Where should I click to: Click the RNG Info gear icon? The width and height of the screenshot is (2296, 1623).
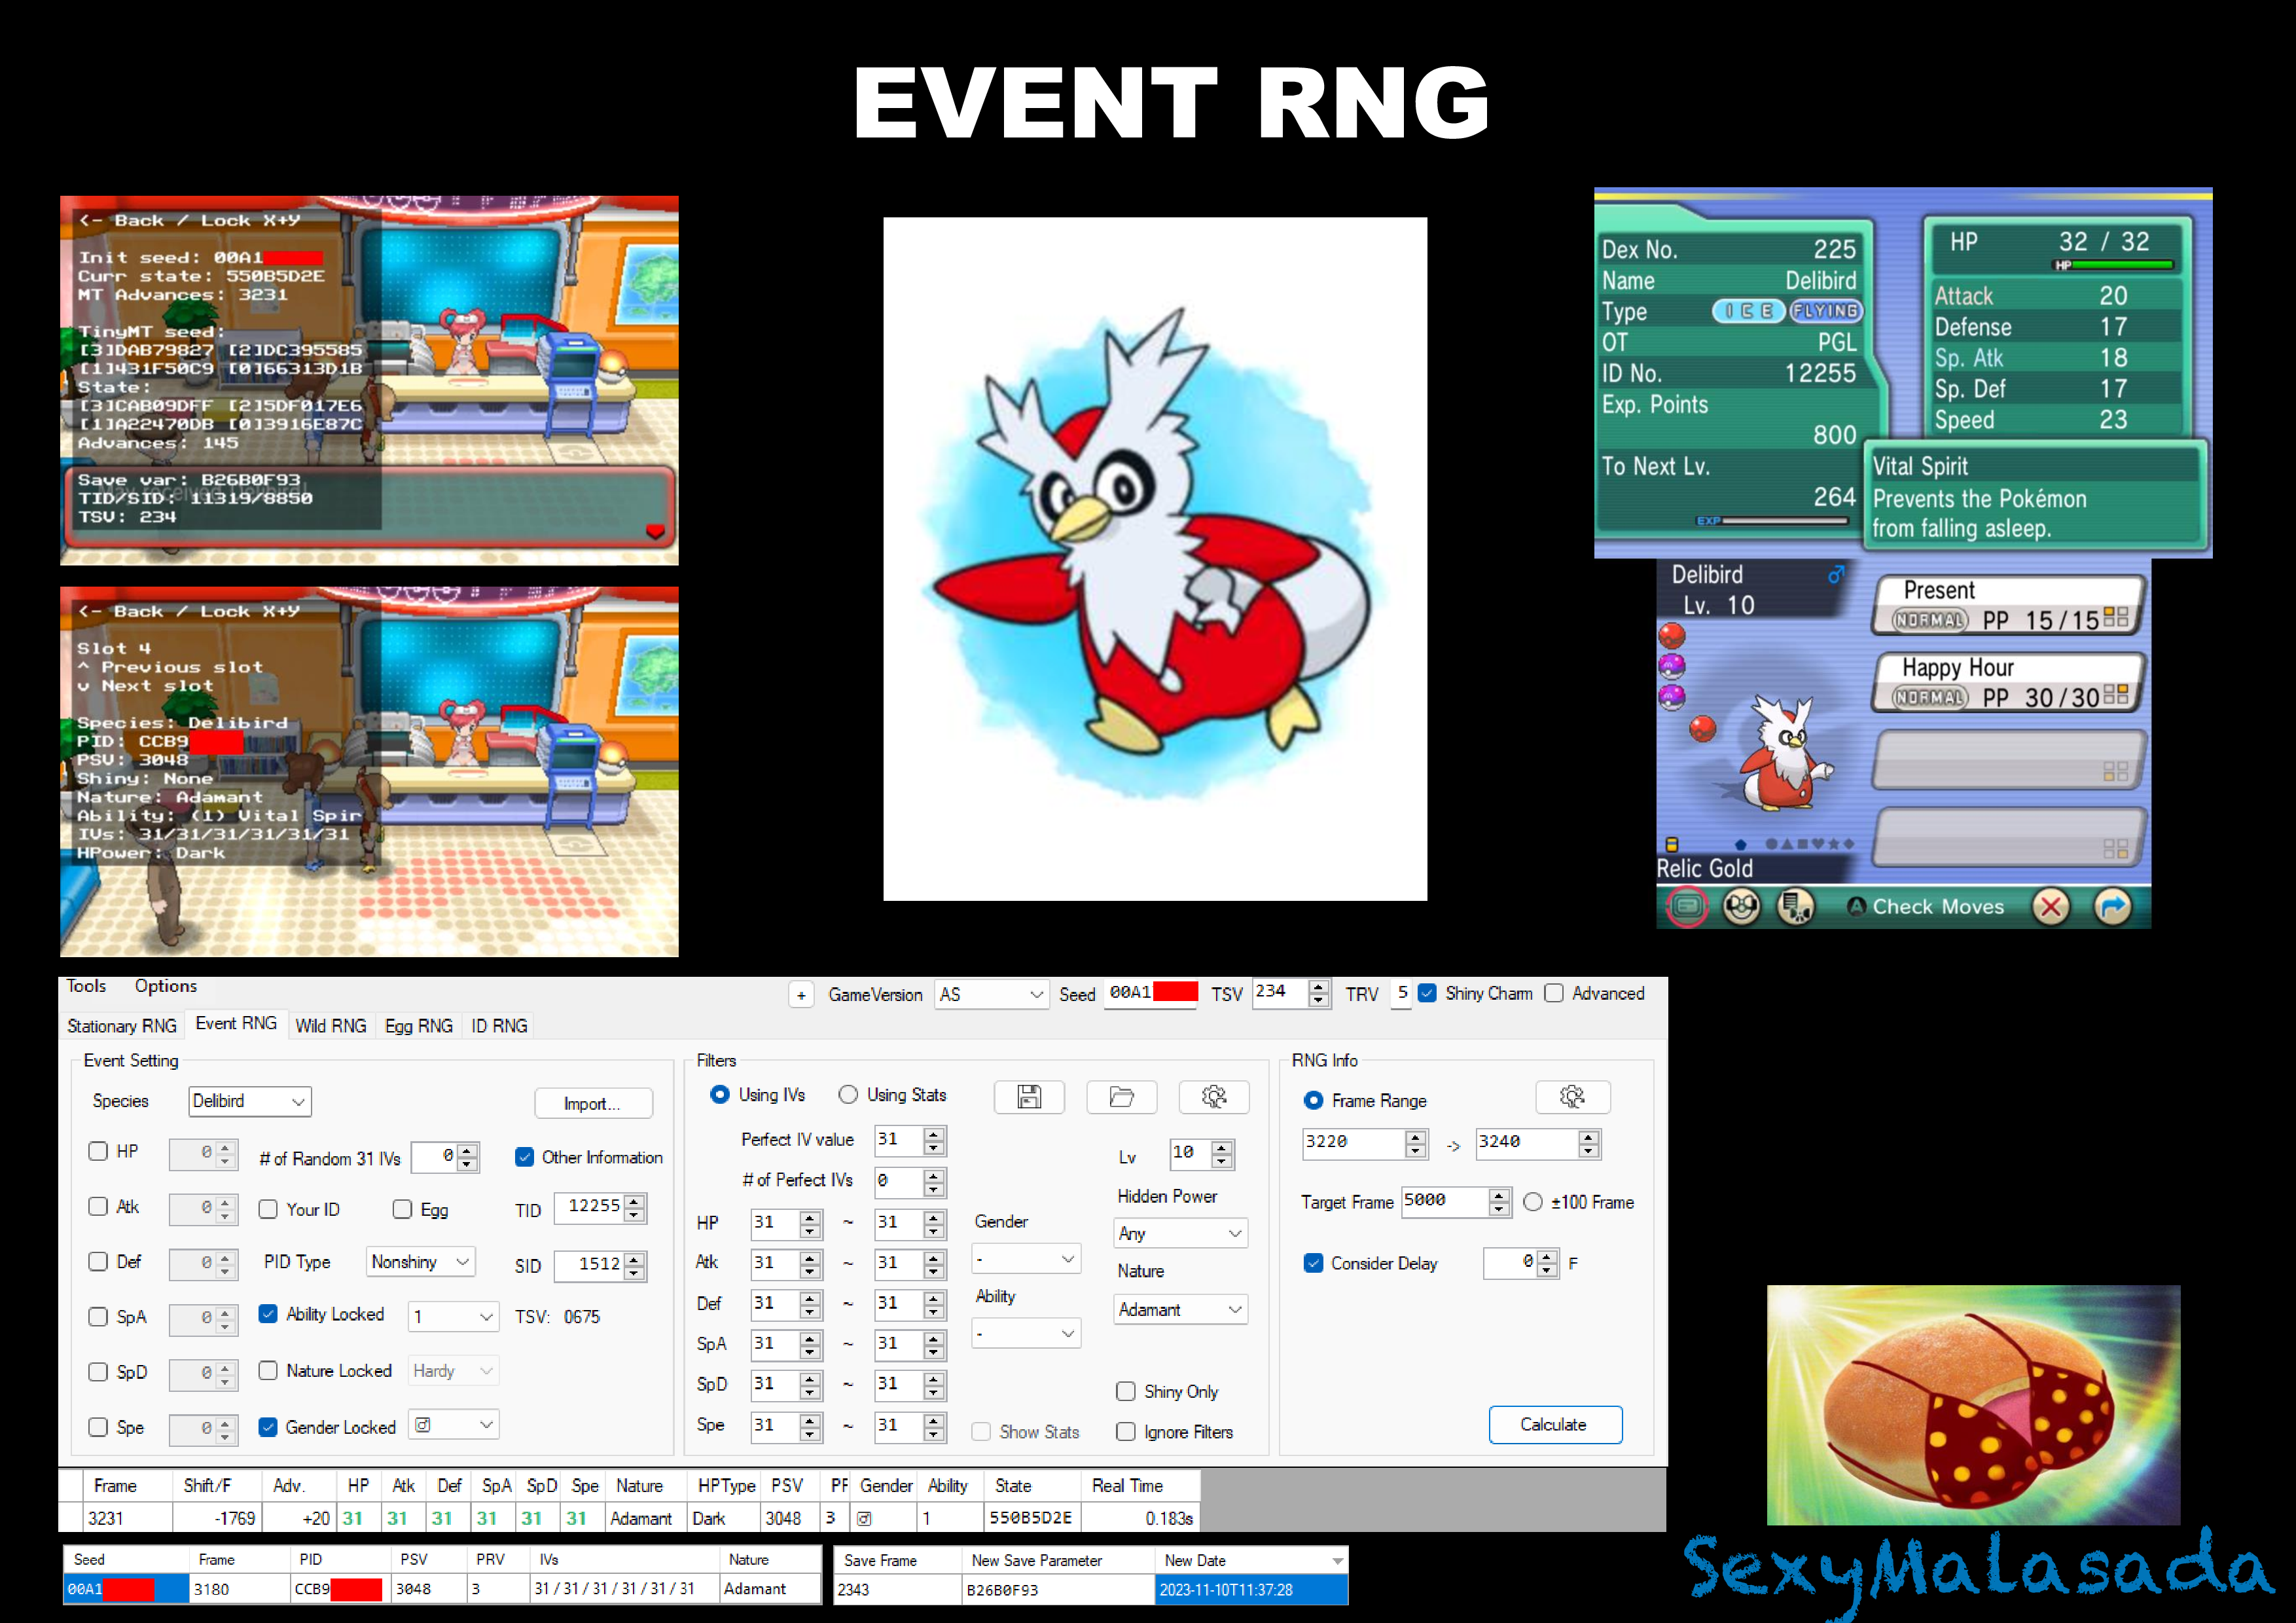pos(1572,1097)
